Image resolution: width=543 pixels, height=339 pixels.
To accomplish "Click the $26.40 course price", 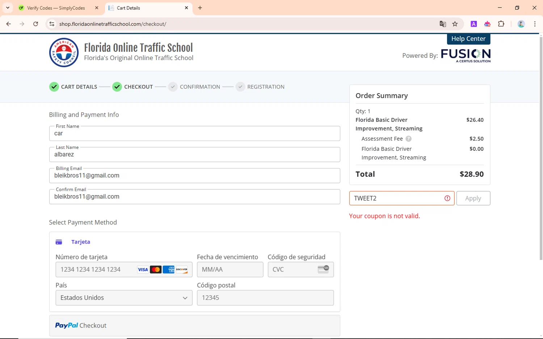I will pos(475,120).
